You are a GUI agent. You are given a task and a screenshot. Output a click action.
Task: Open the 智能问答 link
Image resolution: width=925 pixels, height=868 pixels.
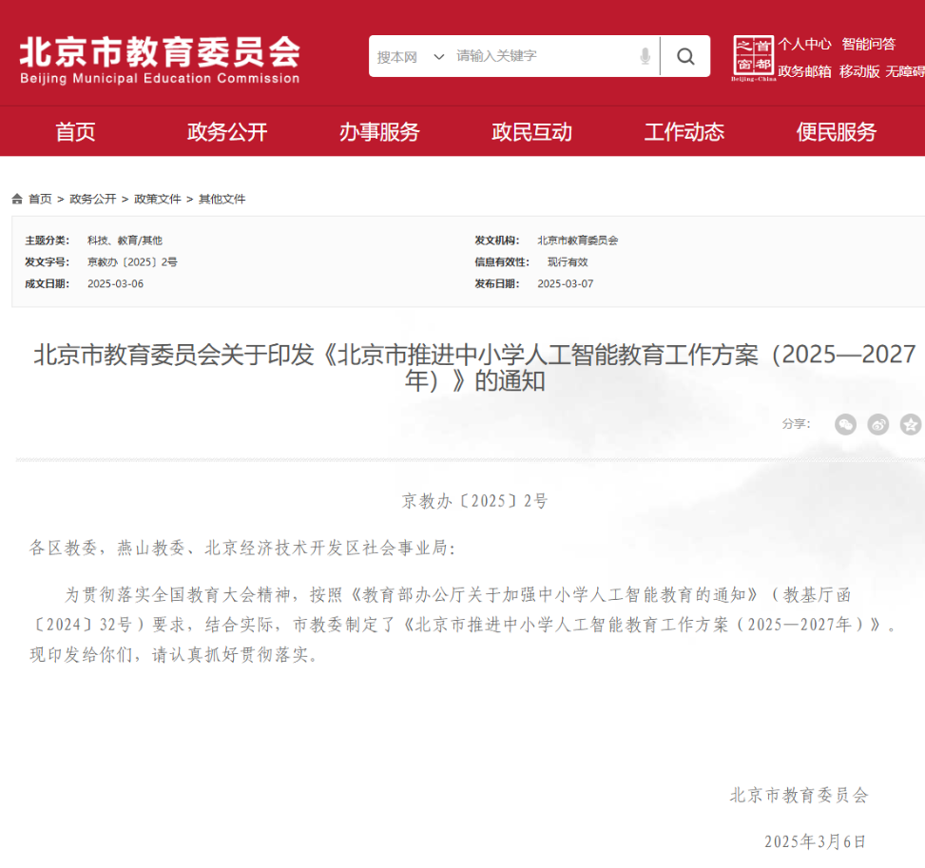click(x=868, y=44)
